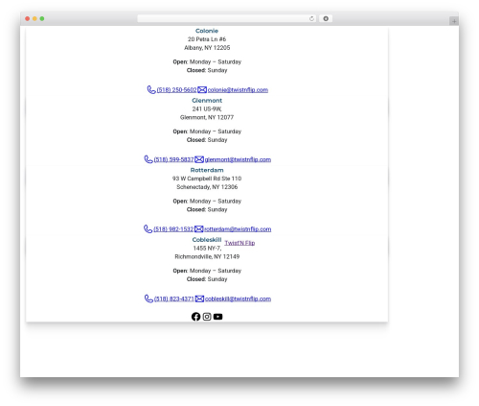Click the browser toolbar circular extension button
This screenshot has height=406, width=479.
click(x=326, y=18)
